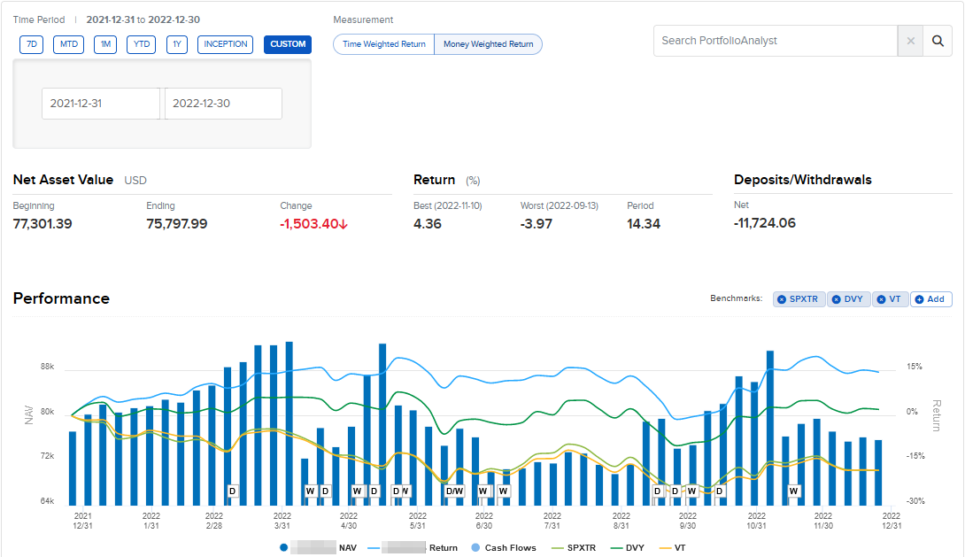Choose the INCEPTION time period

click(x=225, y=44)
